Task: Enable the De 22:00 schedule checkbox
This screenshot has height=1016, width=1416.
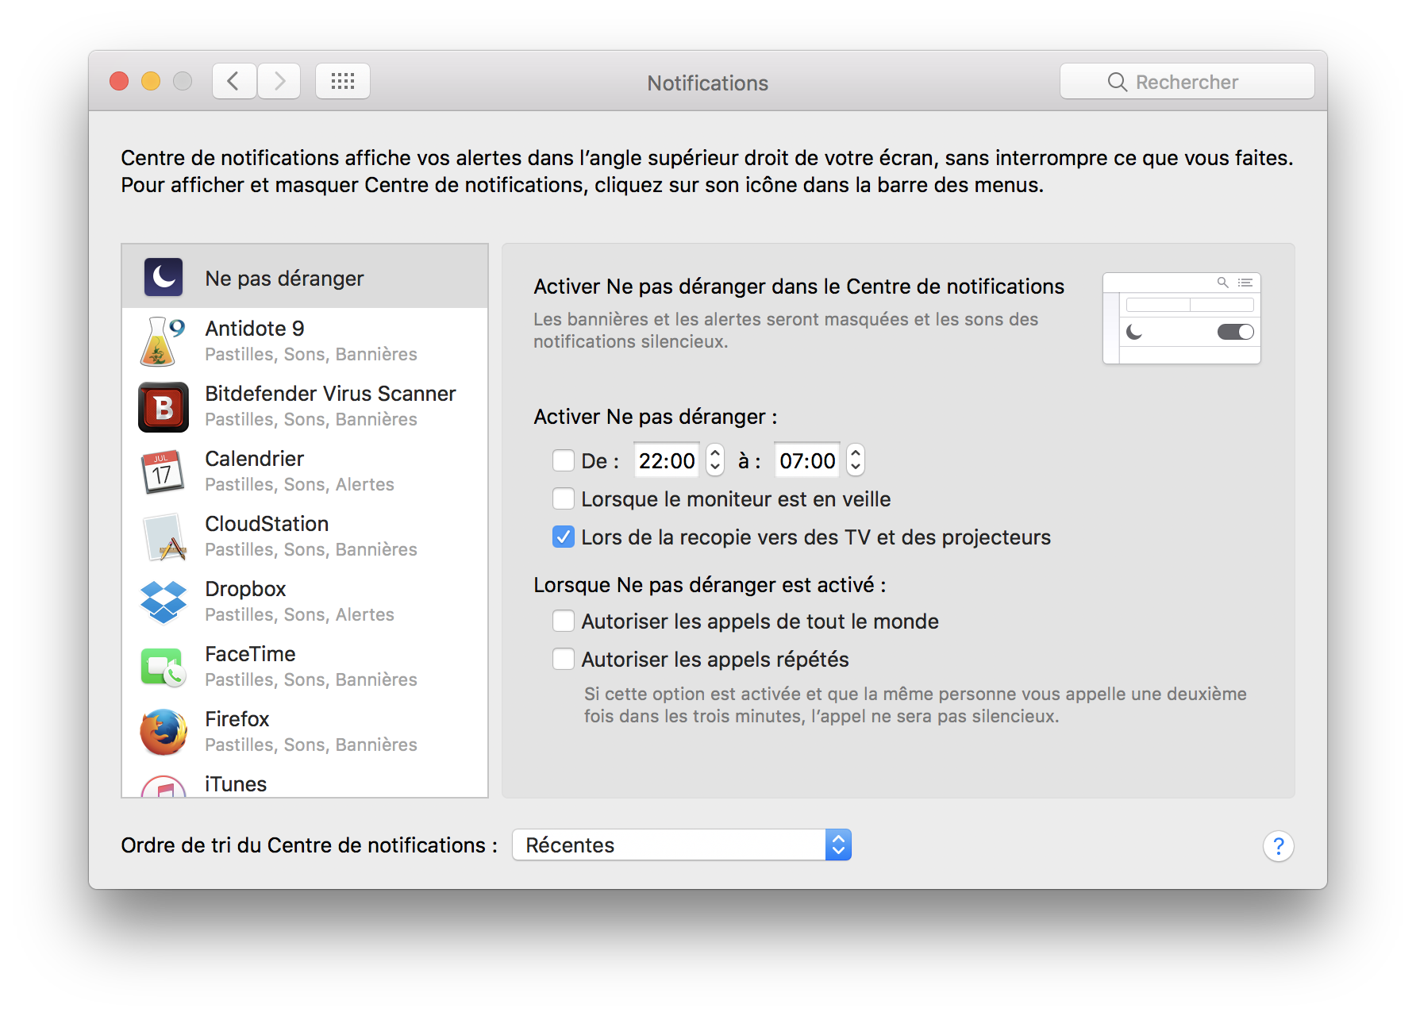Action: pyautogui.click(x=564, y=460)
